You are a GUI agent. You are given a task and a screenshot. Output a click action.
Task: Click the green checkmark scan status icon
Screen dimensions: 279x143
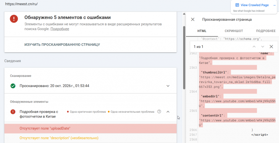tap(13, 86)
